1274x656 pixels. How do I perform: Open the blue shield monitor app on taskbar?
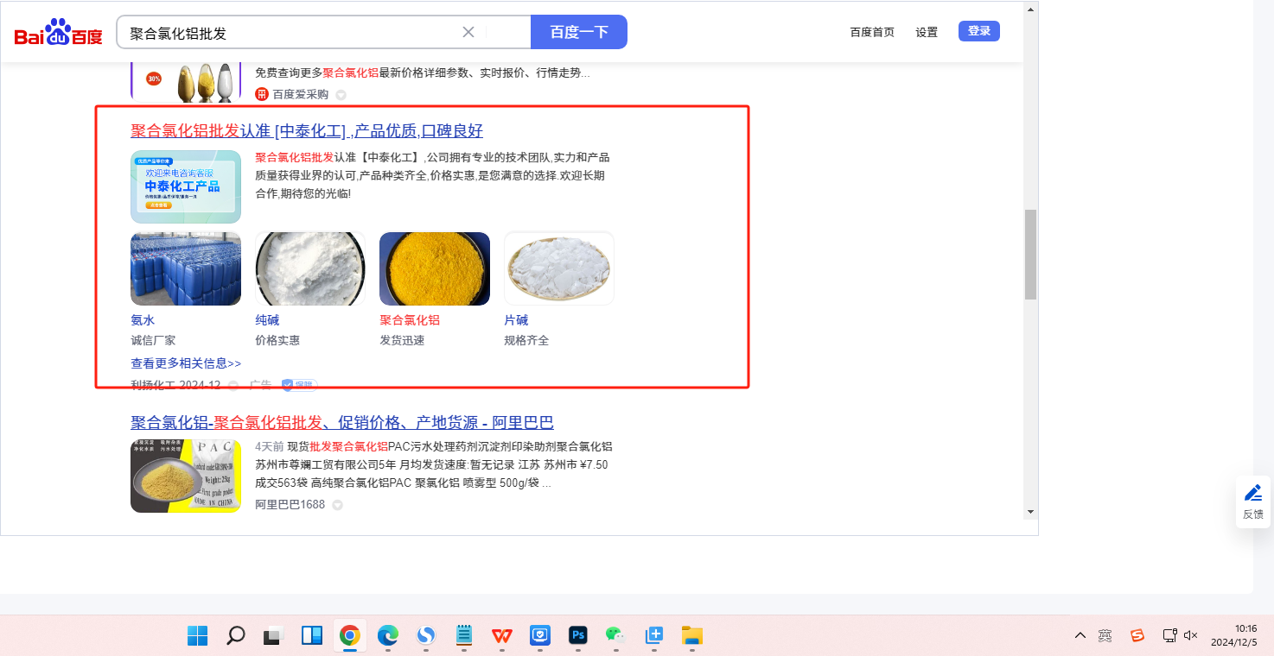540,636
